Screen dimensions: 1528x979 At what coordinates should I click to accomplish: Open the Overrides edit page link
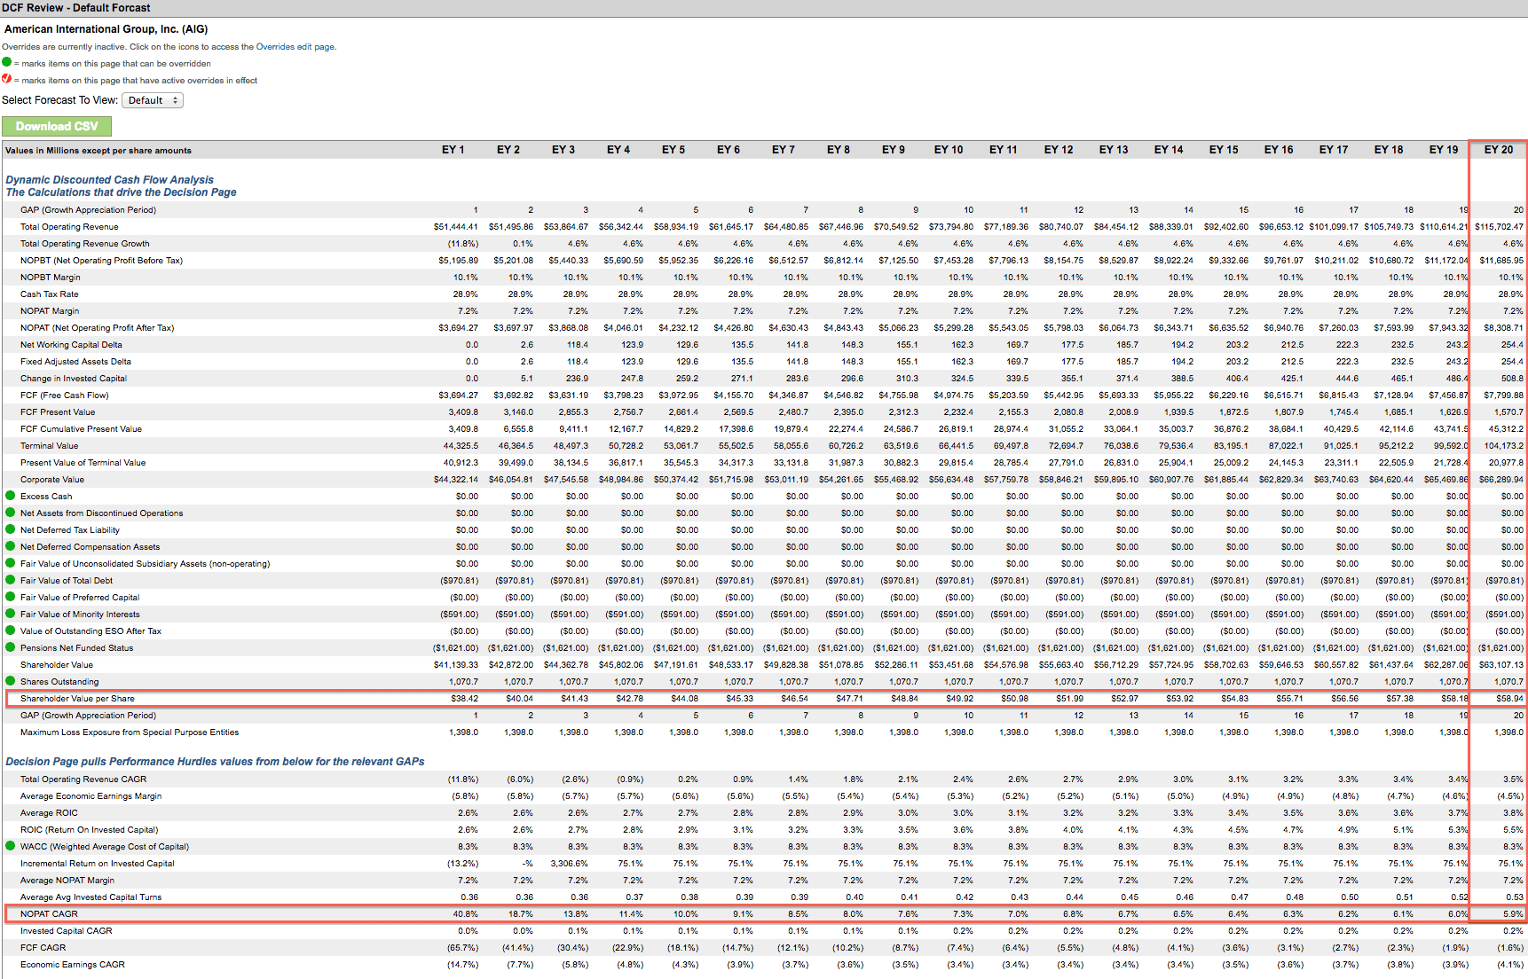pos(295,47)
